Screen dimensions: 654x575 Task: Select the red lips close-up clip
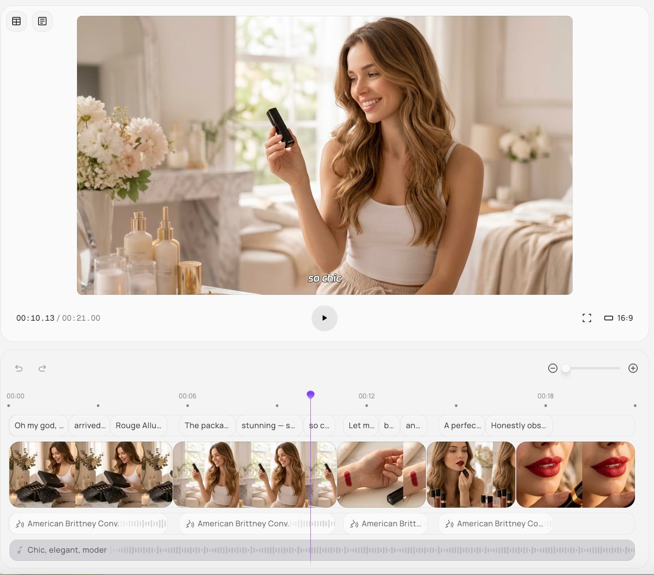click(x=575, y=474)
